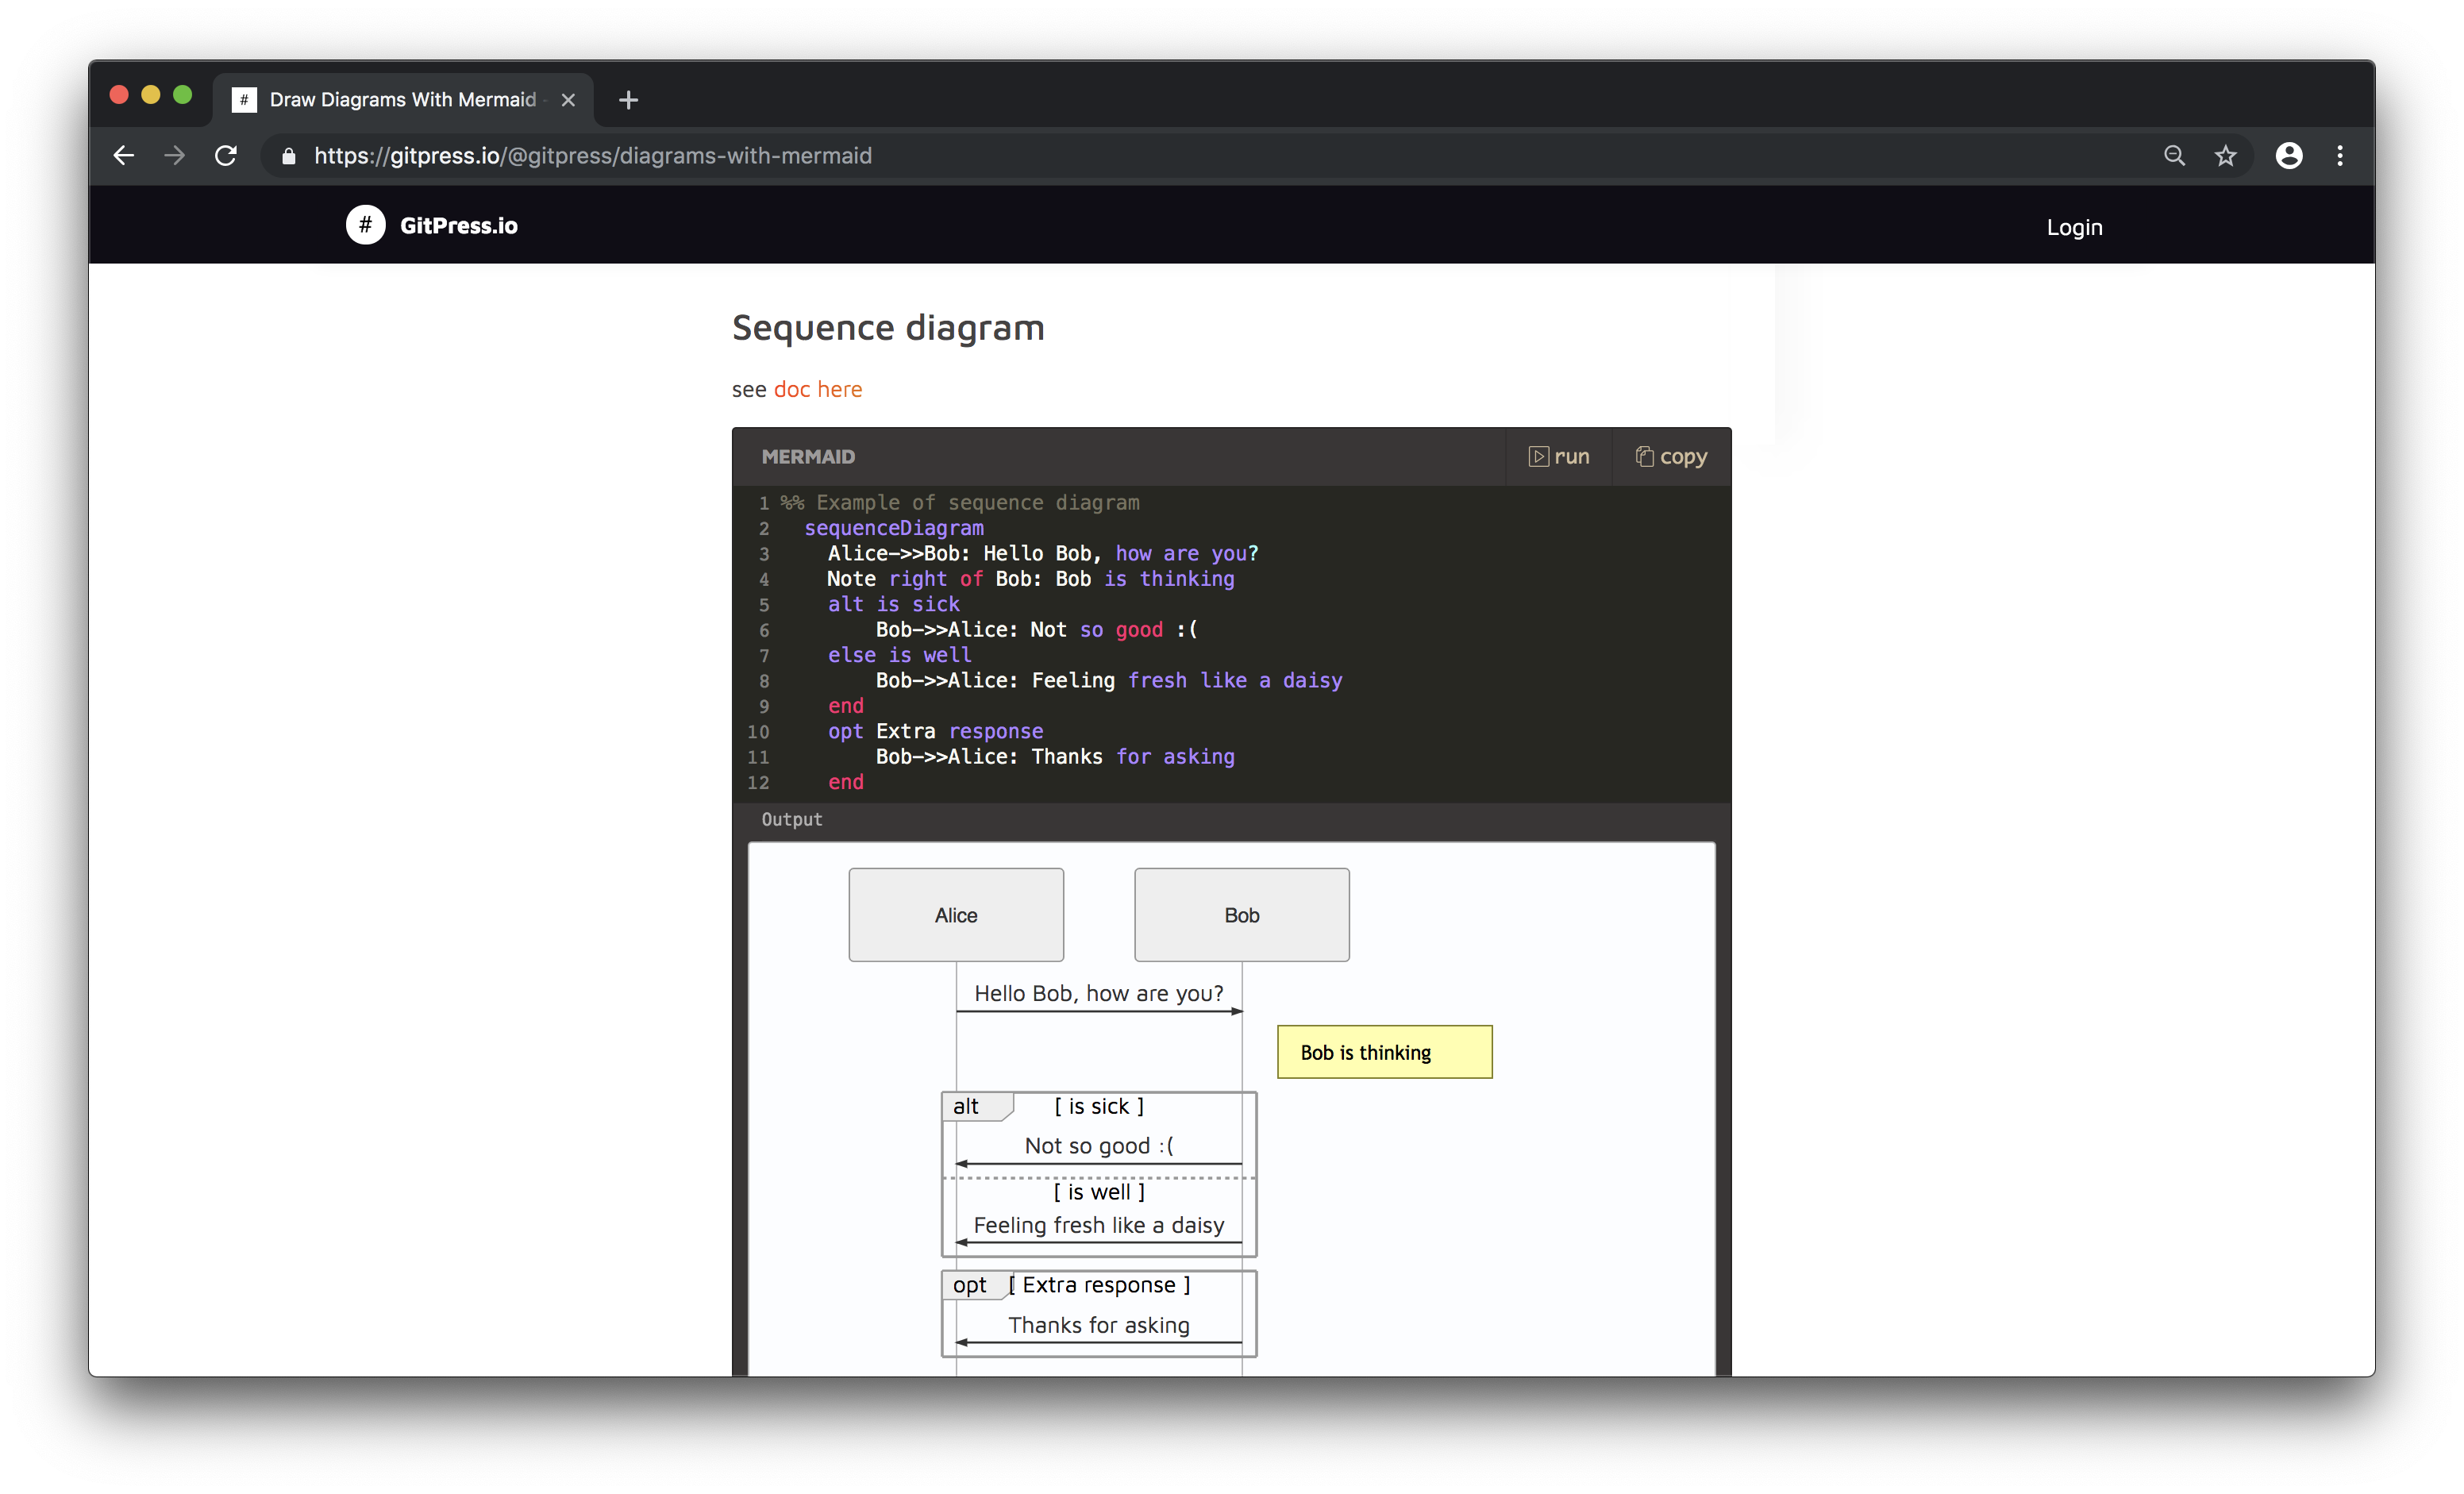
Task: Open a new tab with plus button
Action: tap(628, 100)
